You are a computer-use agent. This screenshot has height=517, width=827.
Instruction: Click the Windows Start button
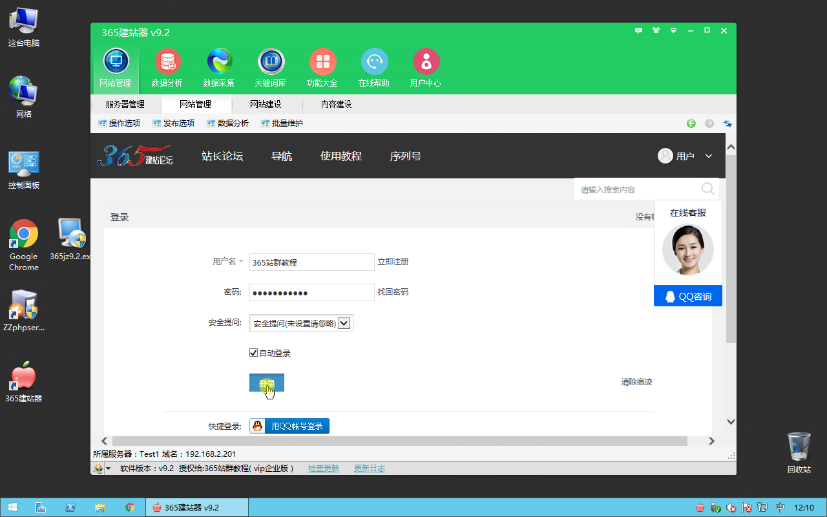click(x=12, y=507)
